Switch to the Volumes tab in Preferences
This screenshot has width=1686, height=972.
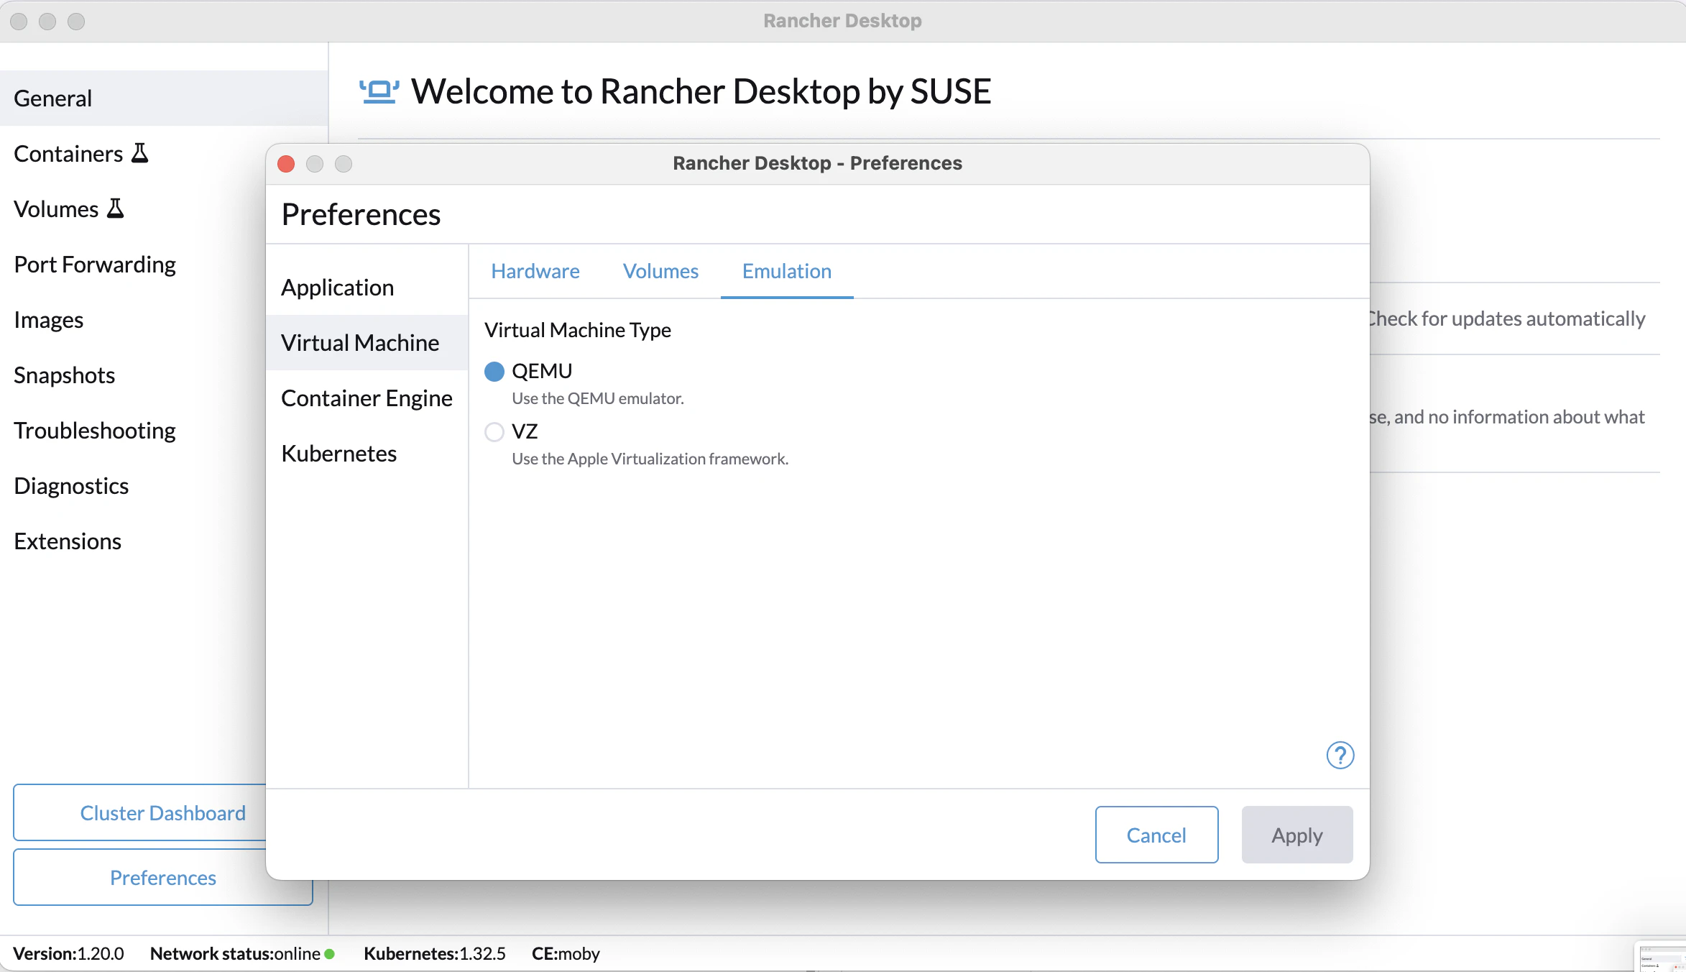click(x=660, y=271)
